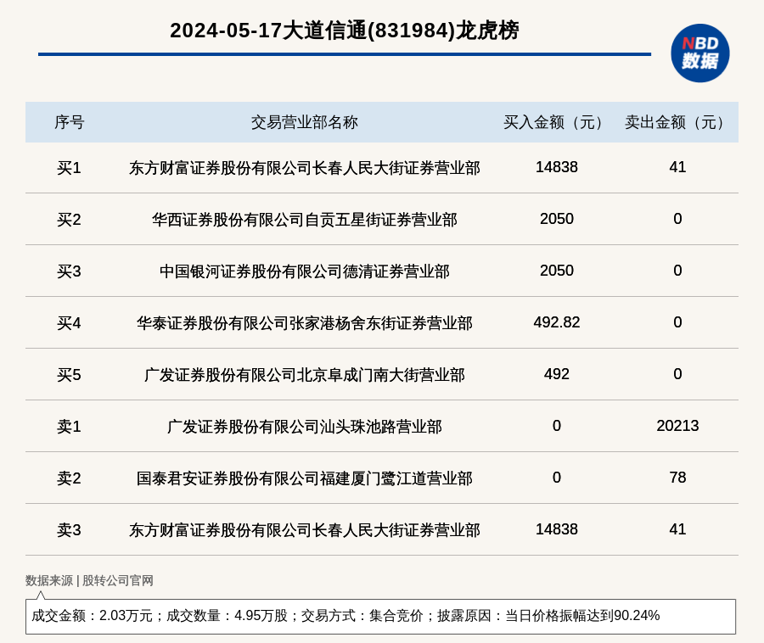Screen dimensions: 764x643
Task: Click 广发证券股份有限公司北京阜成门南大街营业部
Action: [x=305, y=375]
